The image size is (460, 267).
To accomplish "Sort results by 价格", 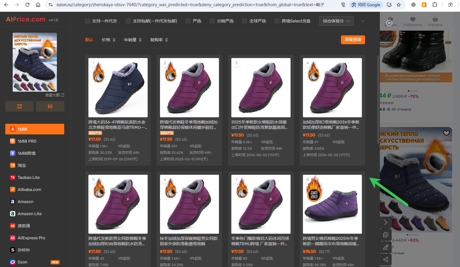I will [109, 40].
